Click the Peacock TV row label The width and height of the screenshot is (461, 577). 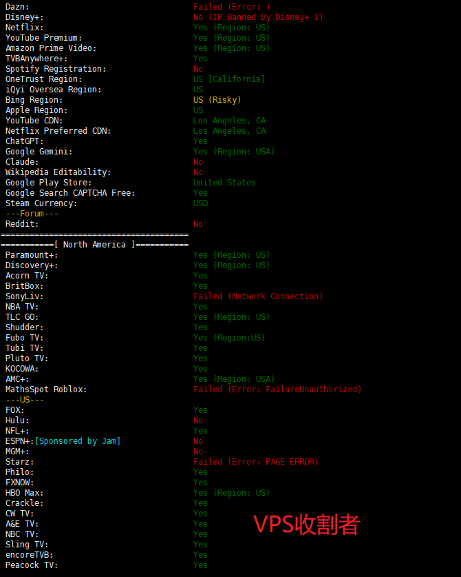32,565
